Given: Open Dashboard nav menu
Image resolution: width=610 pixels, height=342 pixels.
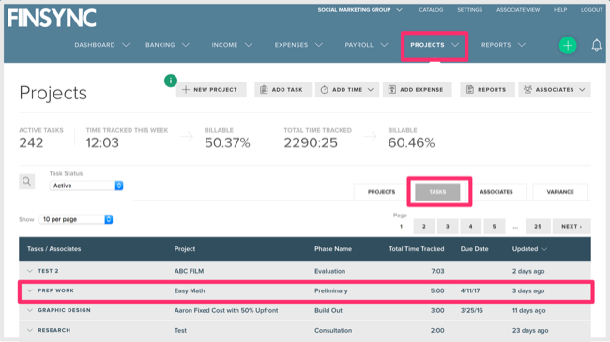Looking at the screenshot, I should coord(102,45).
